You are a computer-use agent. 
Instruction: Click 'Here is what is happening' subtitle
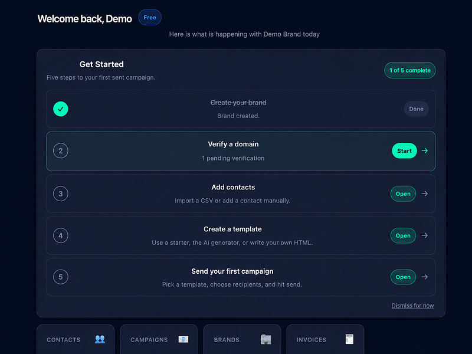[244, 34]
